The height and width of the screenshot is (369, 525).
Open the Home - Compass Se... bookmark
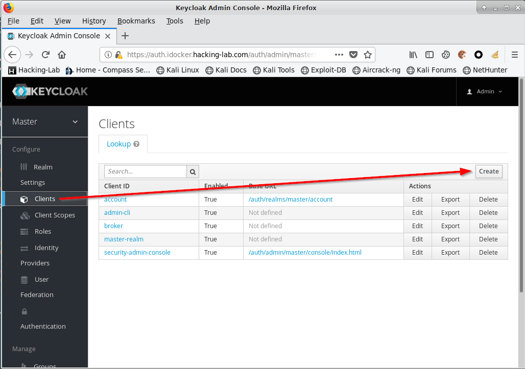click(x=108, y=70)
